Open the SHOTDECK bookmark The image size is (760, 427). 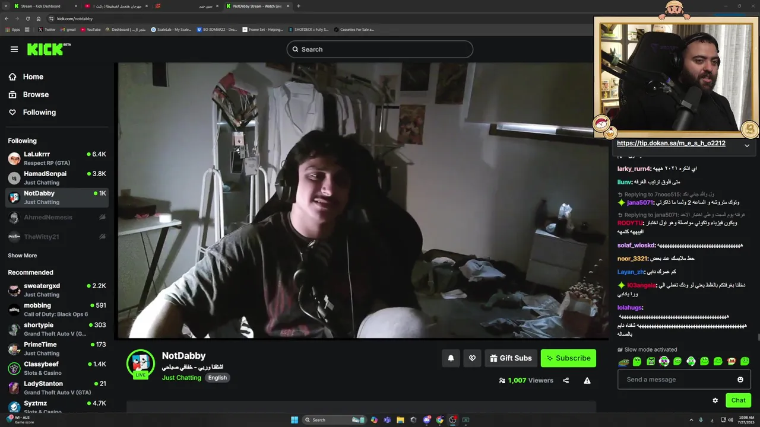[x=309, y=29]
